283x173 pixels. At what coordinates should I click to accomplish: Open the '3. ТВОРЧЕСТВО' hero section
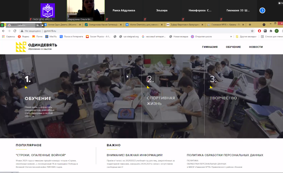pyautogui.click(x=223, y=98)
